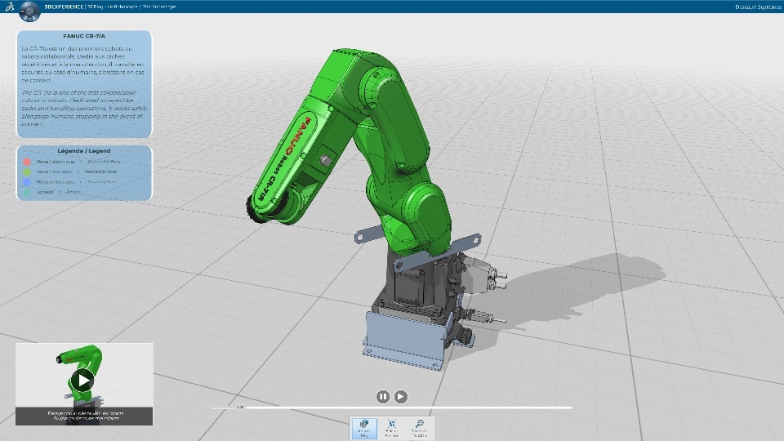
Task: Click the teal sensors legend dot
Action: click(27, 192)
